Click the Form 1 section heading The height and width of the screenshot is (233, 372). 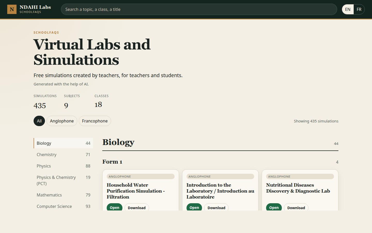tap(112, 162)
